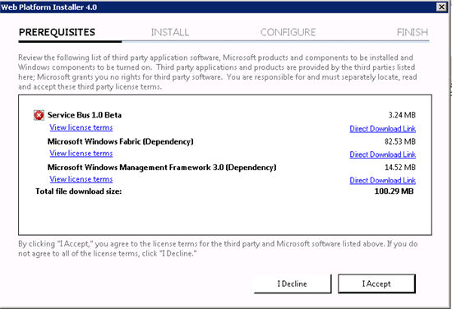This screenshot has height=309, width=452.
Task: Click the 82.53 MB size value
Action: tap(400, 141)
